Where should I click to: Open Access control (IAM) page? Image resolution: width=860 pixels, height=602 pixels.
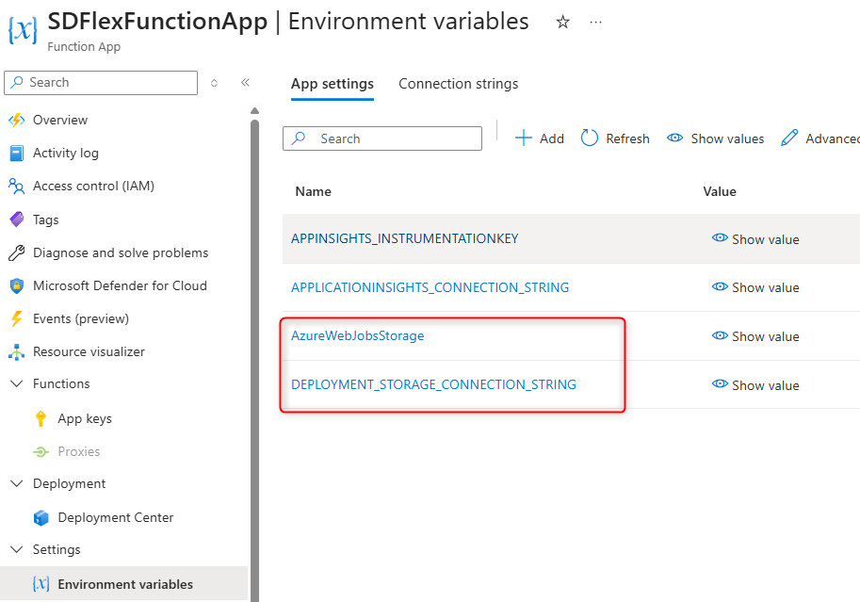tap(92, 186)
